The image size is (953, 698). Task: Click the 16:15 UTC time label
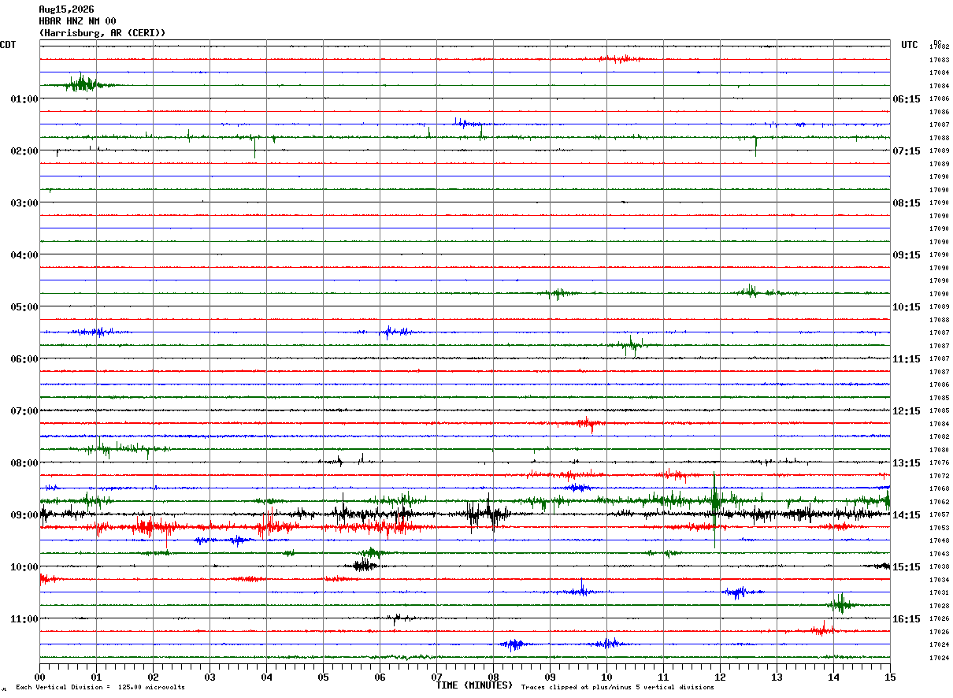[x=907, y=619]
